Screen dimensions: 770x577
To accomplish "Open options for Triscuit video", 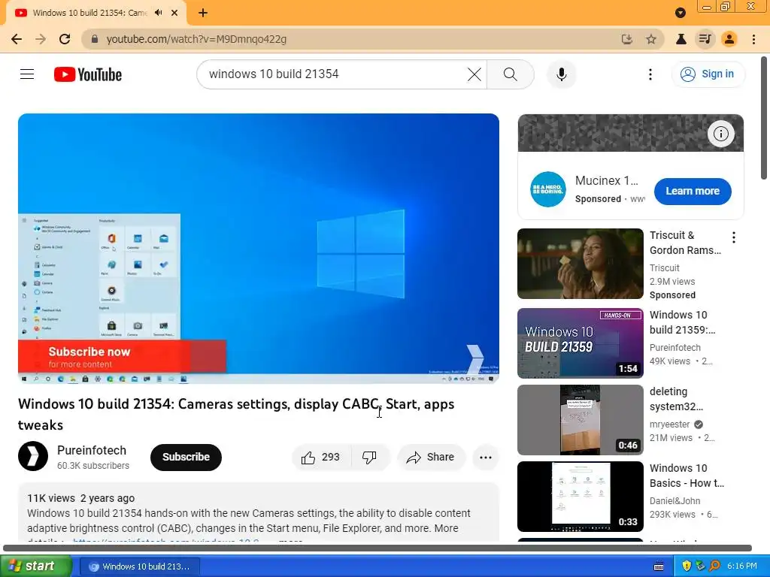I will 734,237.
